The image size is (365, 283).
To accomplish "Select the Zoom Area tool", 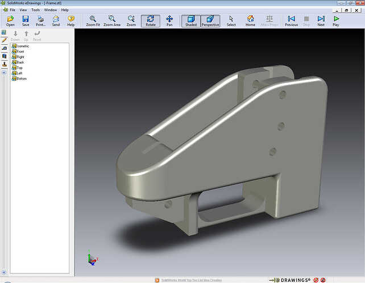I will (x=112, y=21).
